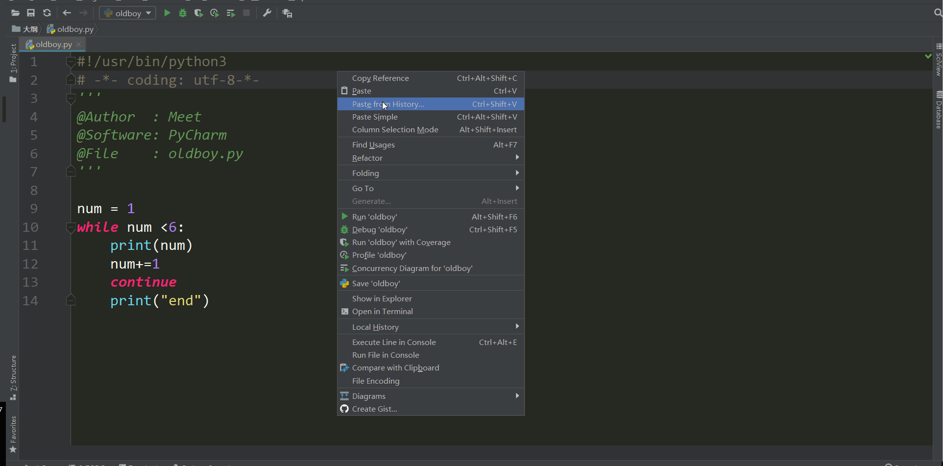Choose Find Usages menu entry
Image resolution: width=943 pixels, height=466 pixels.
(431, 145)
